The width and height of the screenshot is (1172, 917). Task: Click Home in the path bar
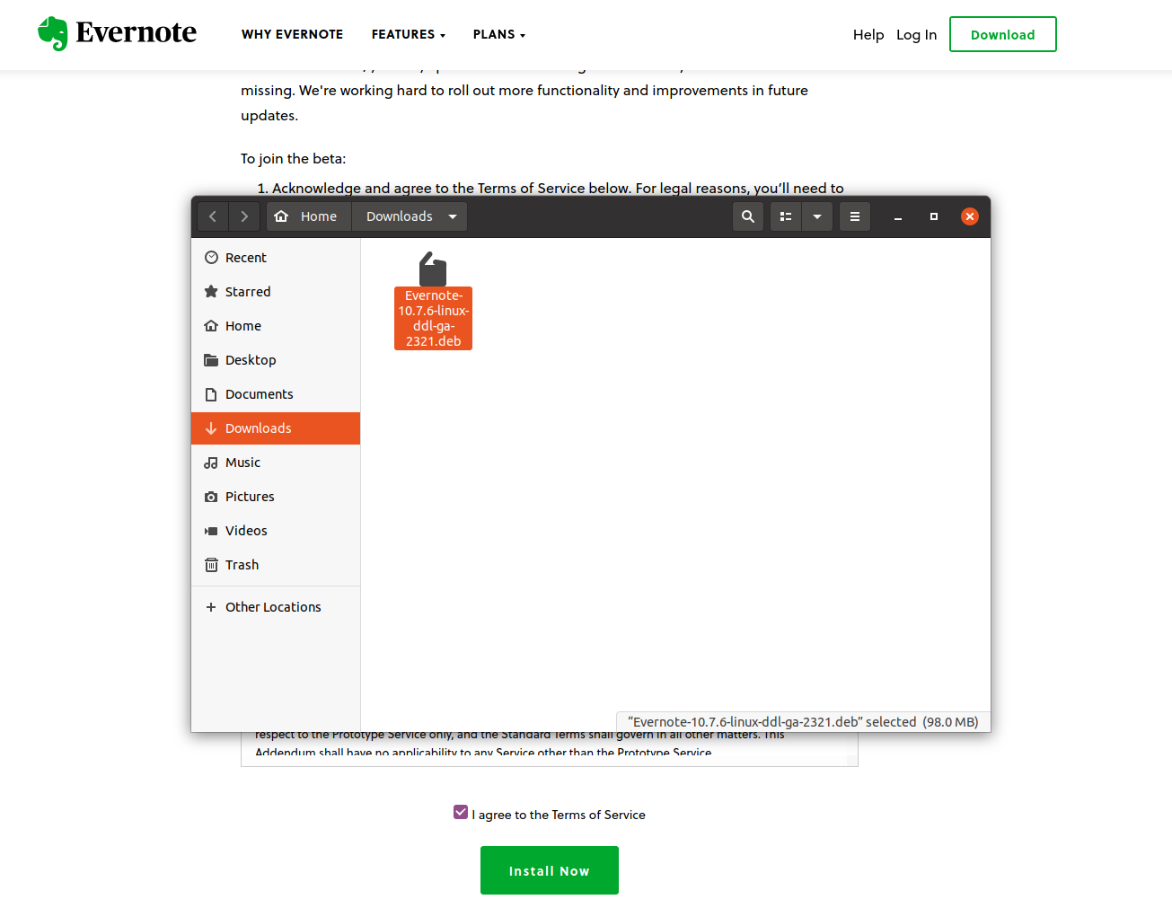308,216
